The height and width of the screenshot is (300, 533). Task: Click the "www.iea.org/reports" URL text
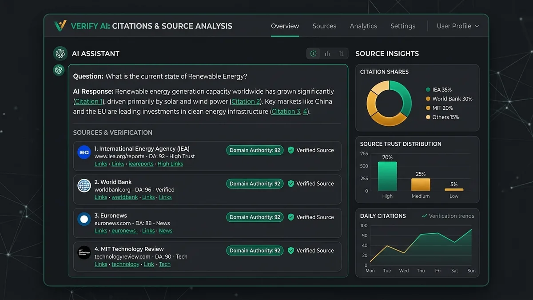119,156
